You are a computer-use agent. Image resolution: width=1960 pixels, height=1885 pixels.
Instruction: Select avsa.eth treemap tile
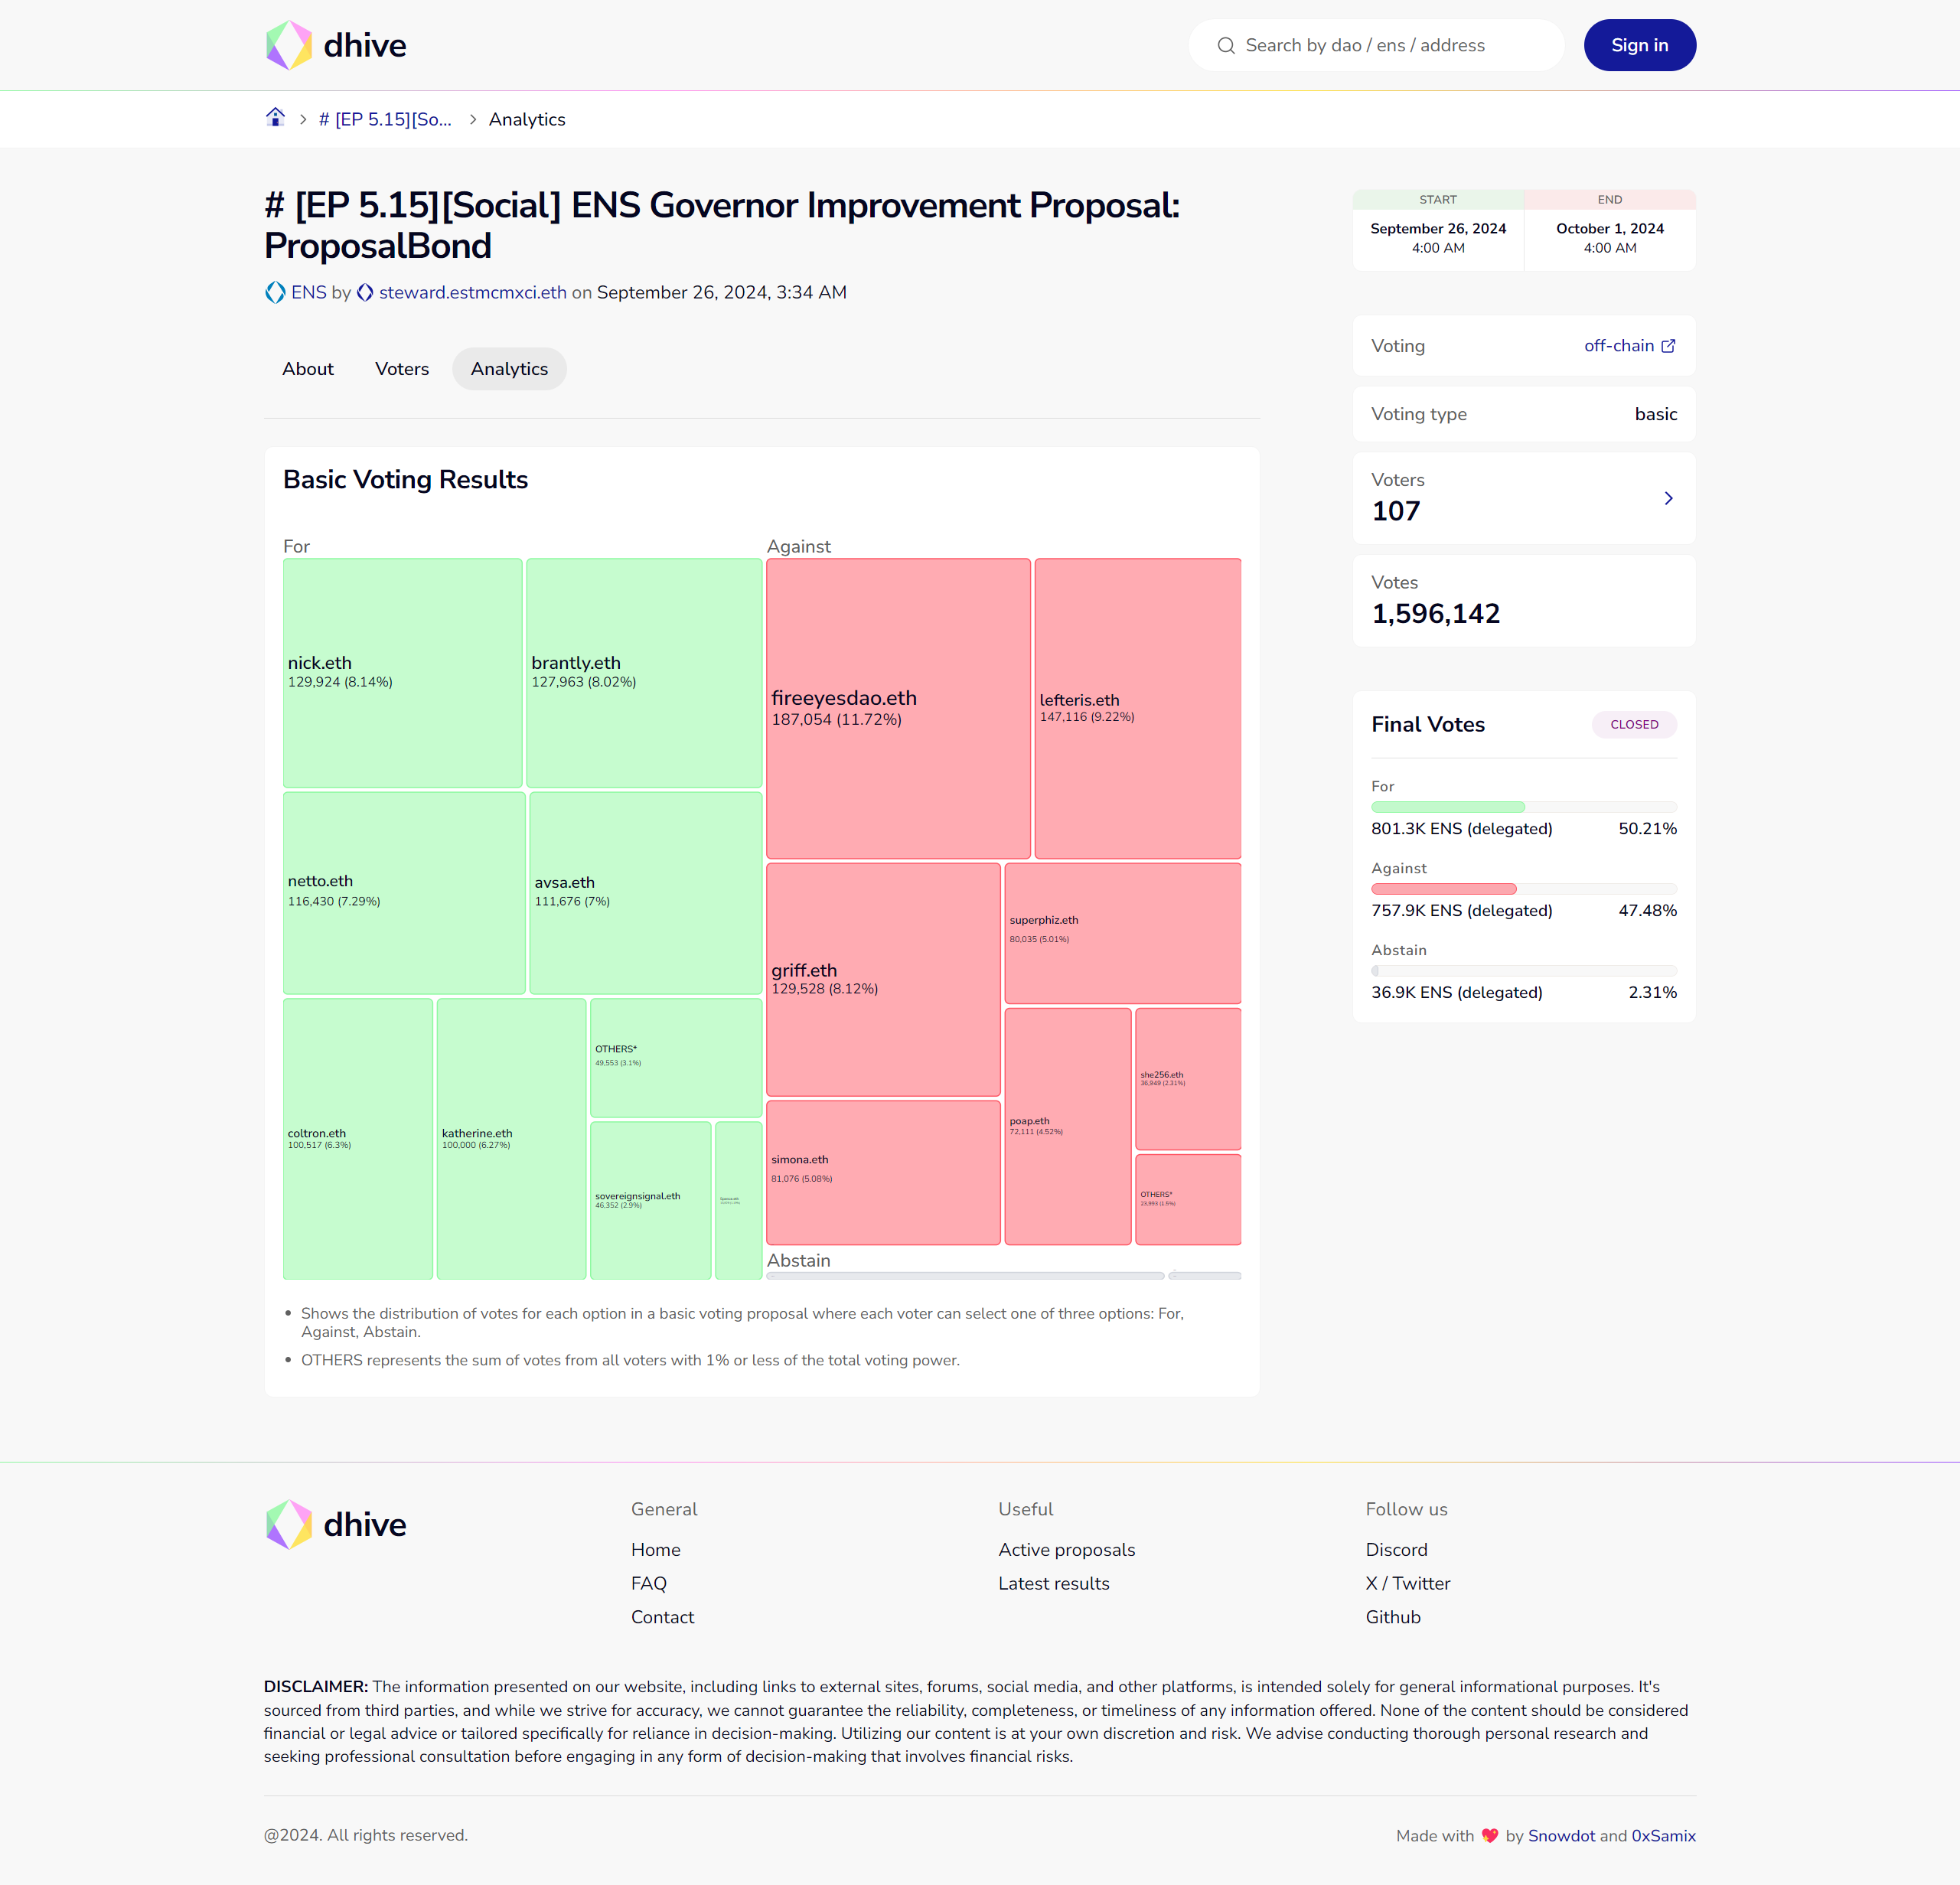click(x=645, y=893)
